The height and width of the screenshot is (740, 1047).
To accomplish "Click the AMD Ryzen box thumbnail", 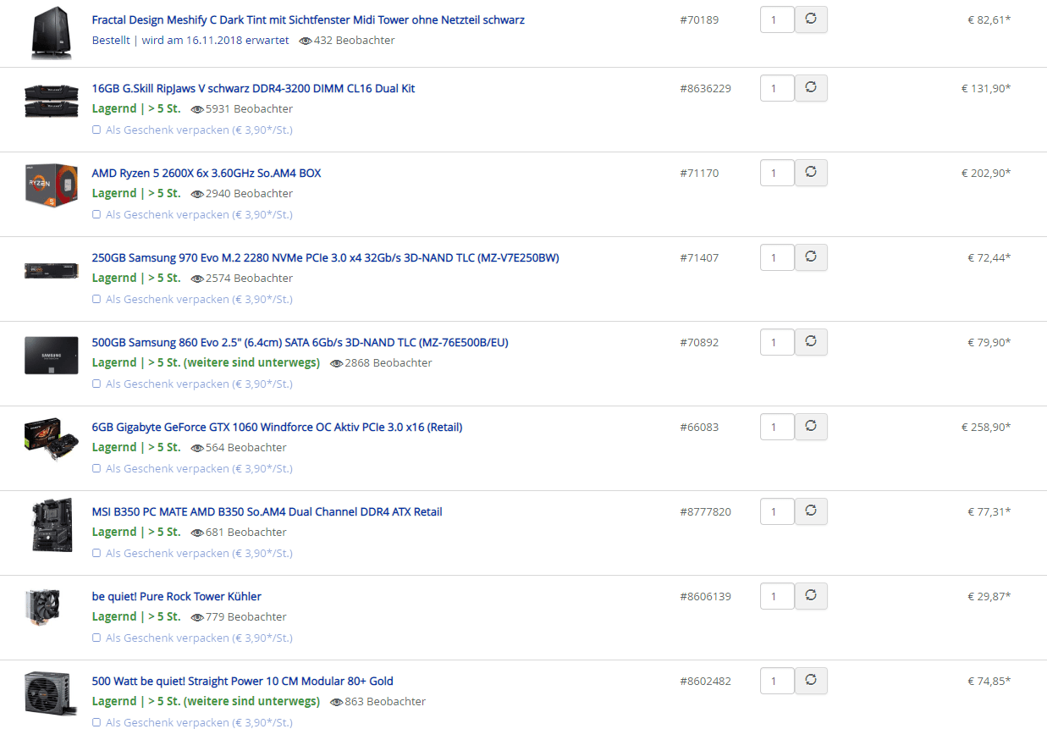I will point(52,185).
